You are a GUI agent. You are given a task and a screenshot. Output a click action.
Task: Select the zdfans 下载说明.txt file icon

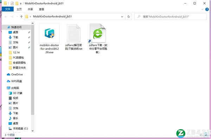coord(74,33)
